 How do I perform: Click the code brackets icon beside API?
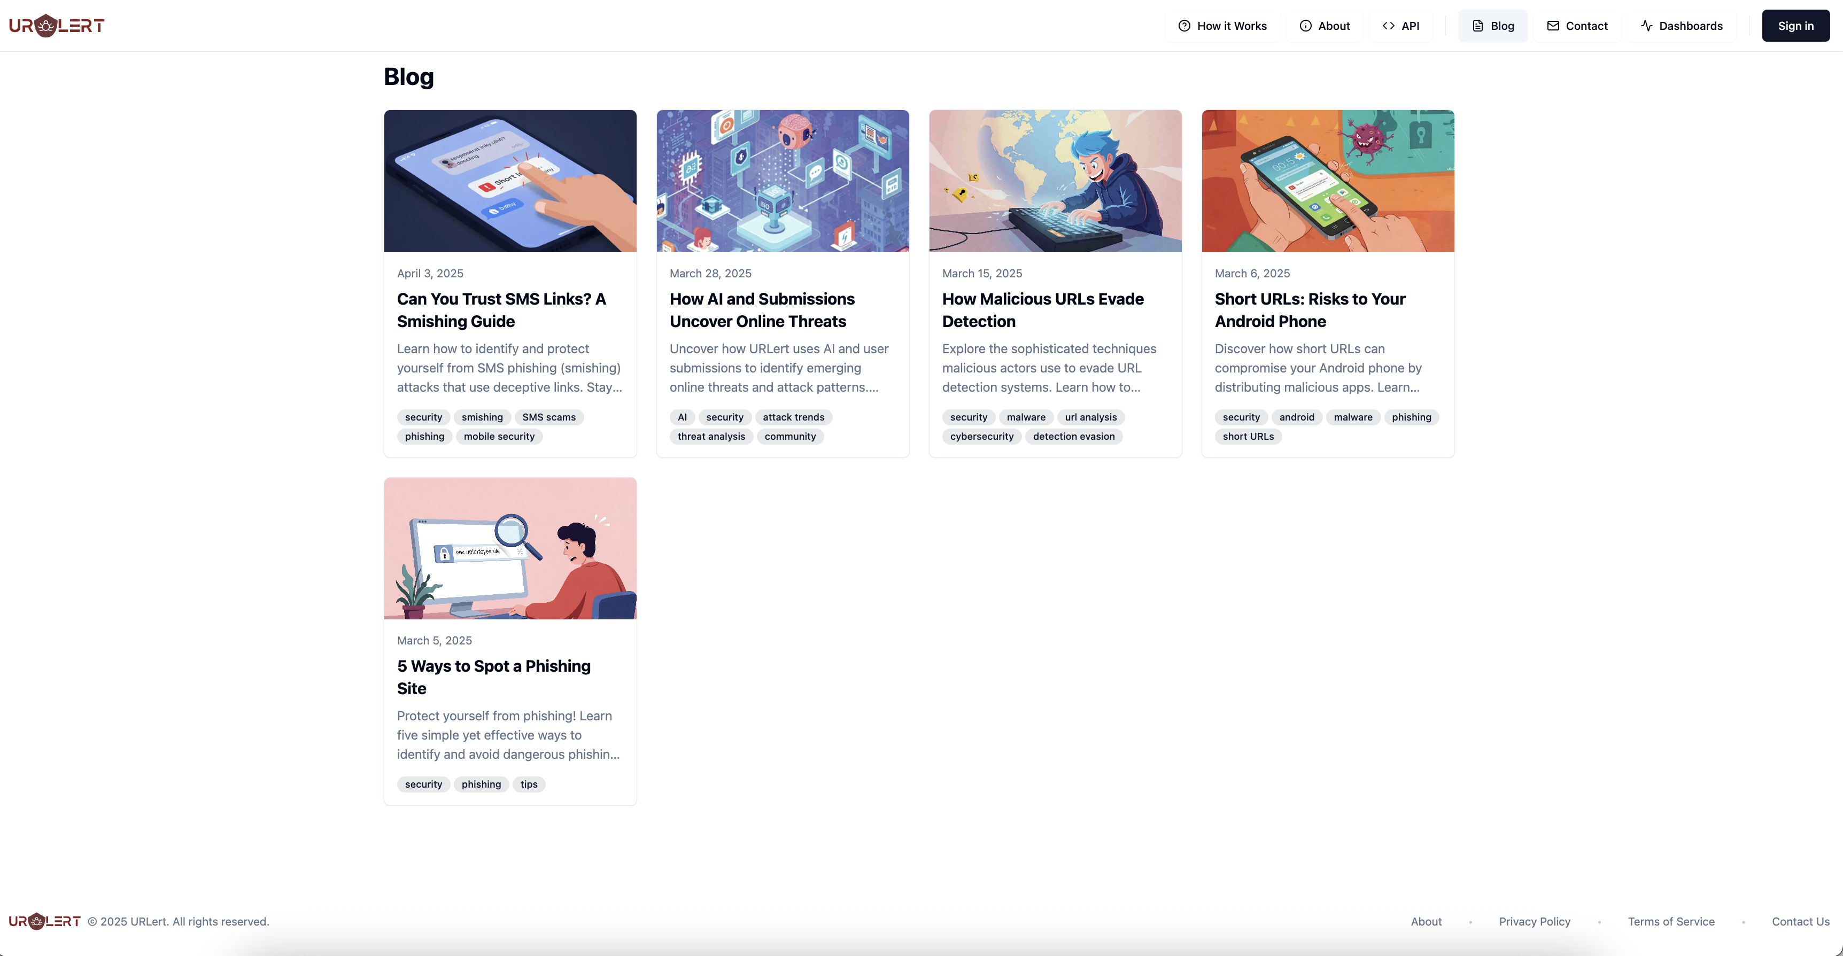1389,26
